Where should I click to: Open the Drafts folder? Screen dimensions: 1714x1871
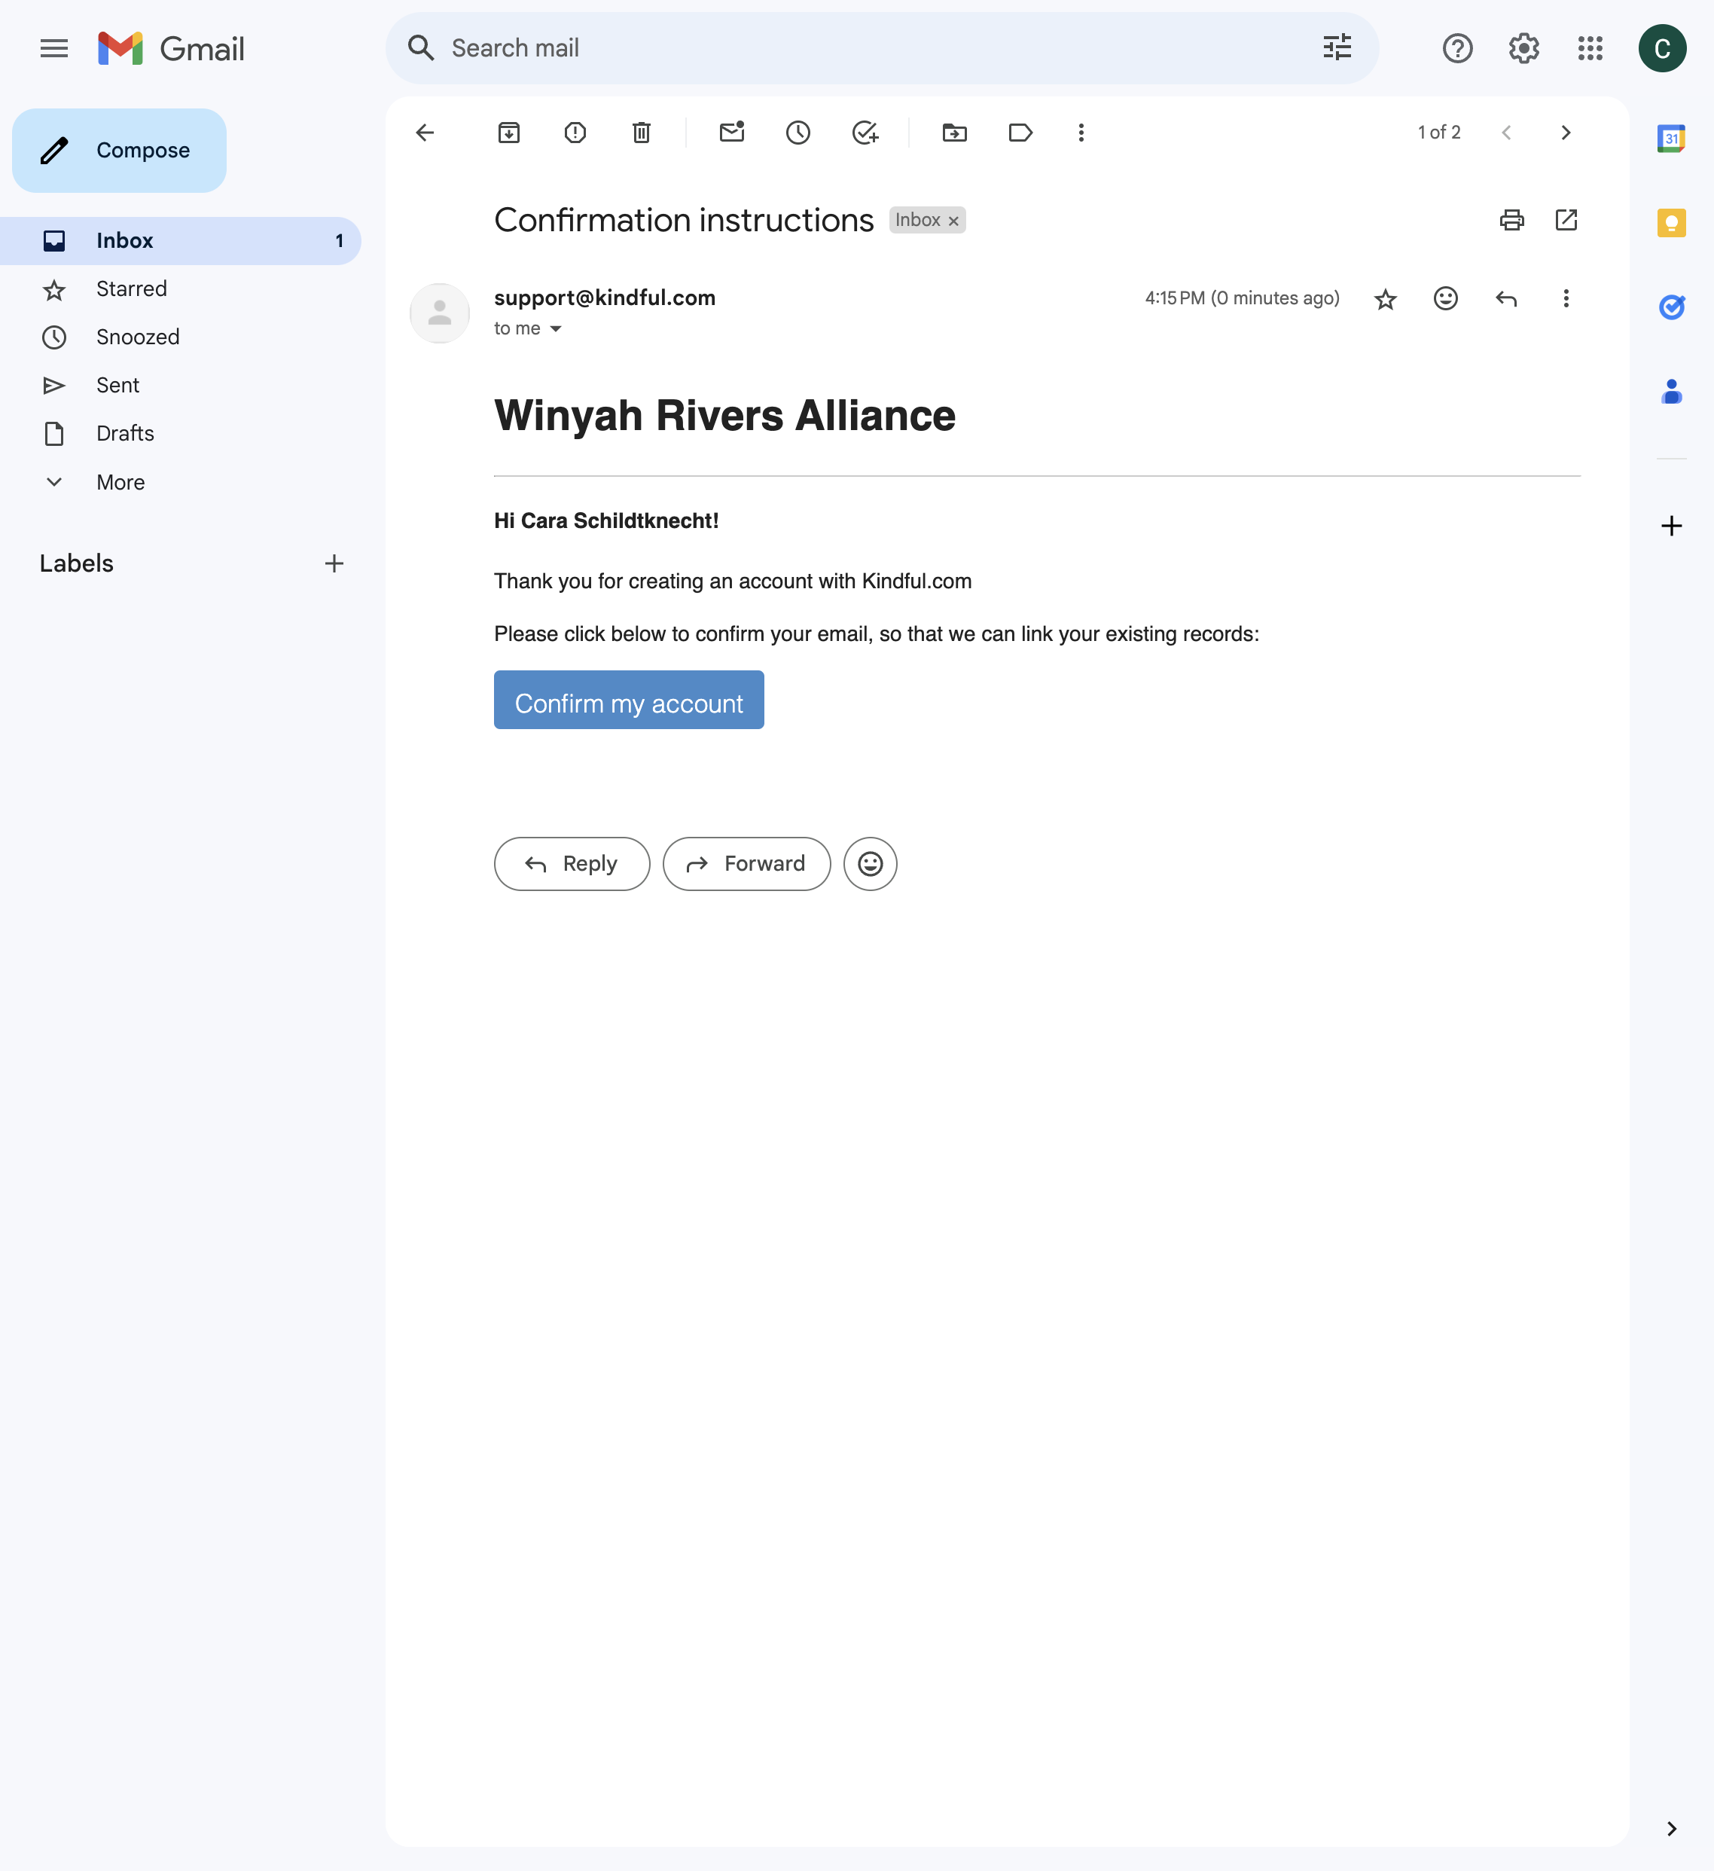[181, 435]
